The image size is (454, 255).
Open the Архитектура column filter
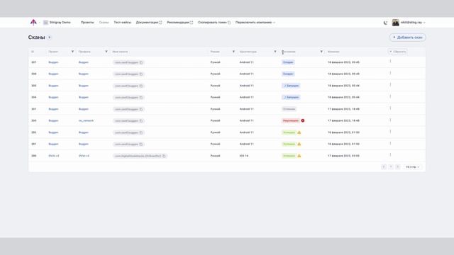[x=275, y=52]
